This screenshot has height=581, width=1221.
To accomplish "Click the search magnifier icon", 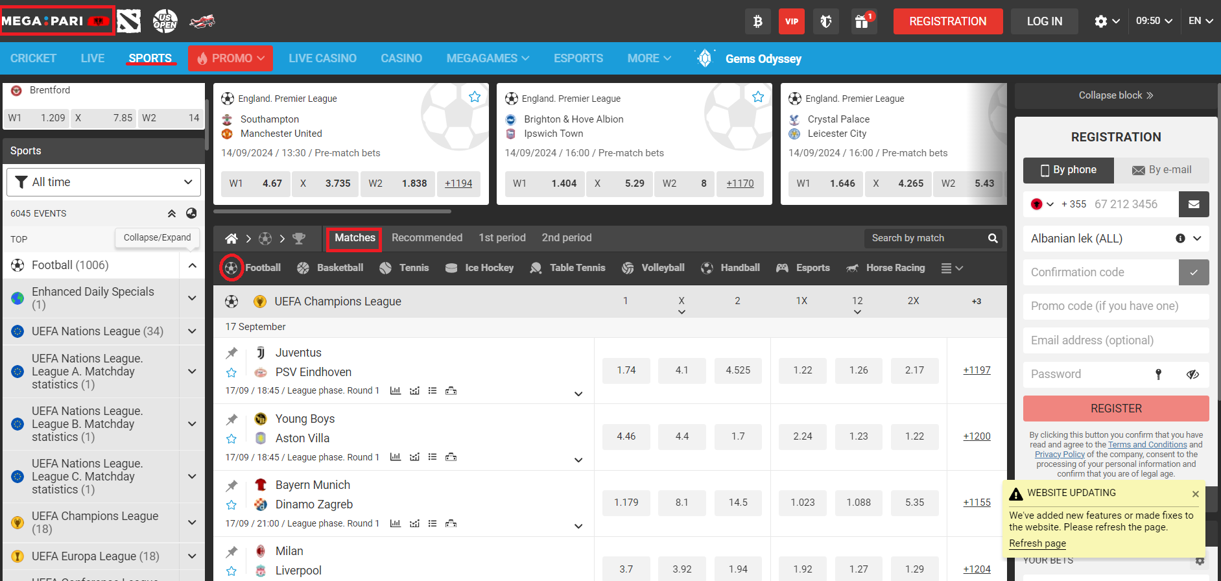I will (993, 238).
